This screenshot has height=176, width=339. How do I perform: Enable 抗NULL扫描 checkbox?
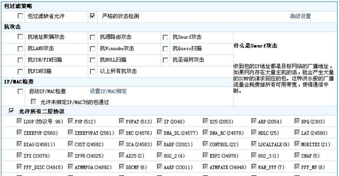[92, 60]
